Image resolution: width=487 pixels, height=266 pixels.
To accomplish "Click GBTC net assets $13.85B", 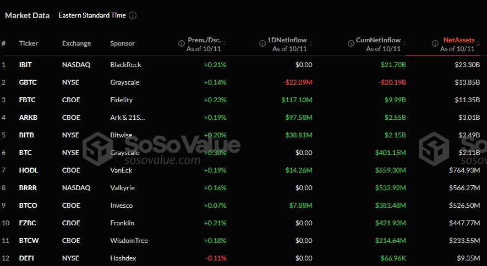I will click(467, 82).
